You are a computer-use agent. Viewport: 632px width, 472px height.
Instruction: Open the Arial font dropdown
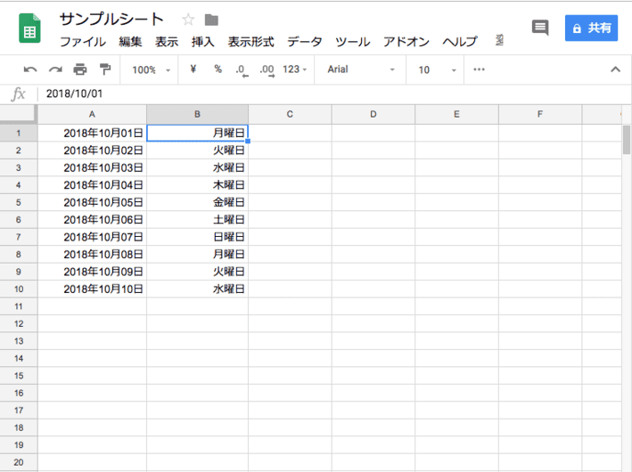360,69
